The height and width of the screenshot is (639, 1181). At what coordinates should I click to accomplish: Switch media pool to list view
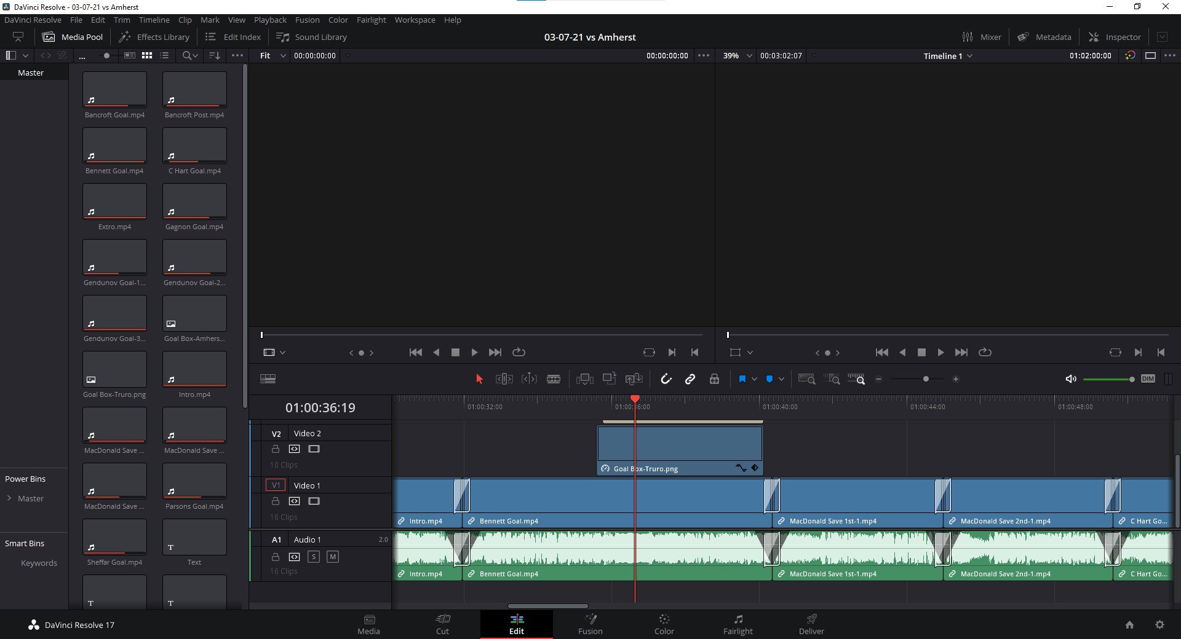coord(164,55)
